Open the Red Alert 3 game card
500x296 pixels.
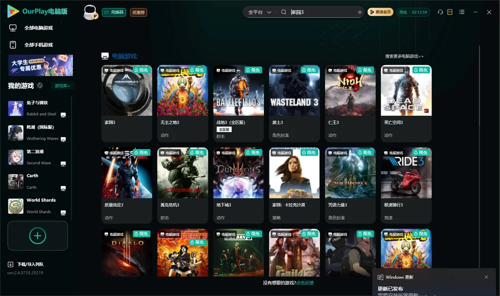click(182, 252)
